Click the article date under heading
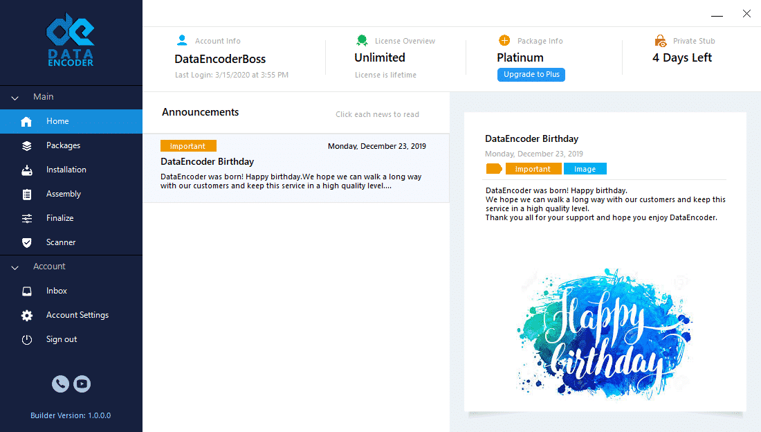Viewport: 761px width, 432px height. coord(534,154)
